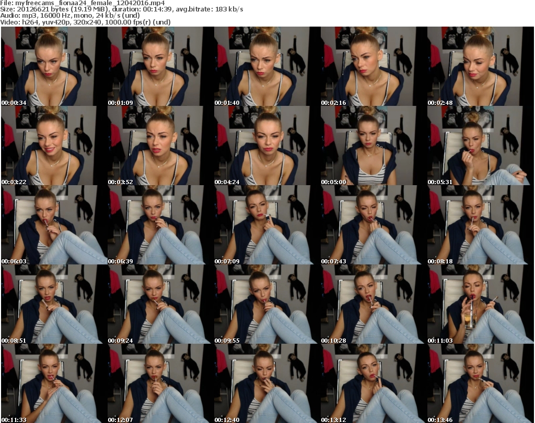Click the thumbnail timestamped 00:00:34
The image size is (535, 423).
pyautogui.click(x=54, y=66)
